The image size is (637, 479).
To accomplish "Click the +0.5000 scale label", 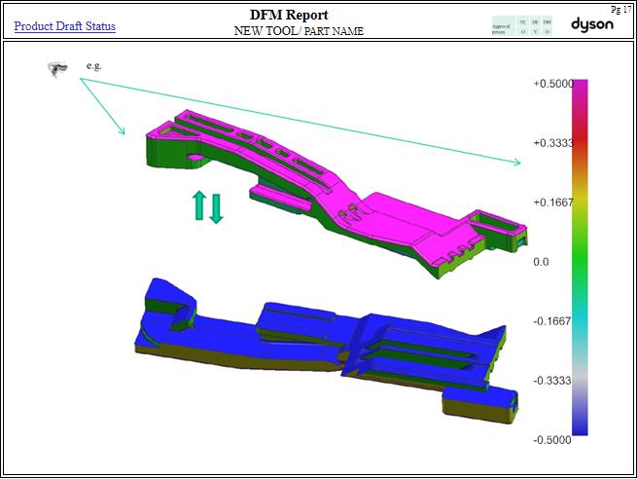I will 552,85.
